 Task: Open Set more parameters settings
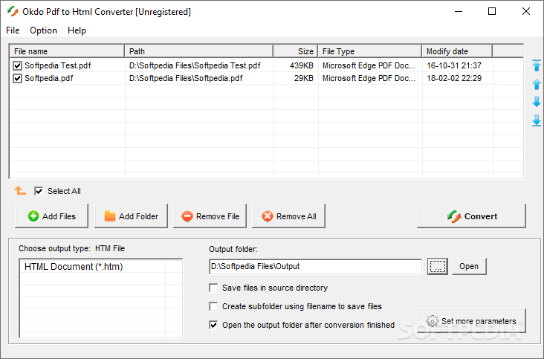(471, 321)
